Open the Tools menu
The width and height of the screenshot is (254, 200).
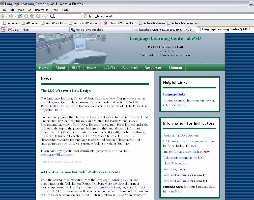(x=55, y=10)
